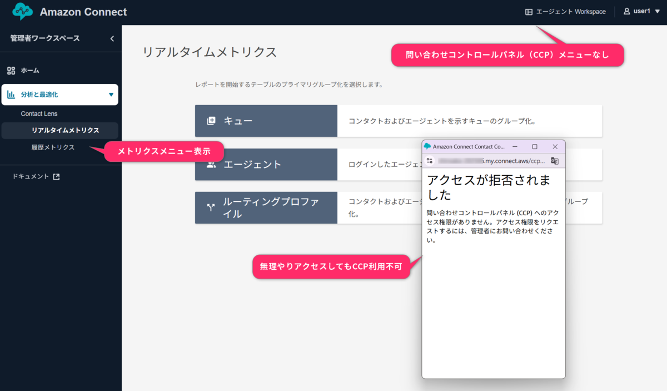
Task: Open 履歴メトリクス menu item
Action: coord(53,147)
